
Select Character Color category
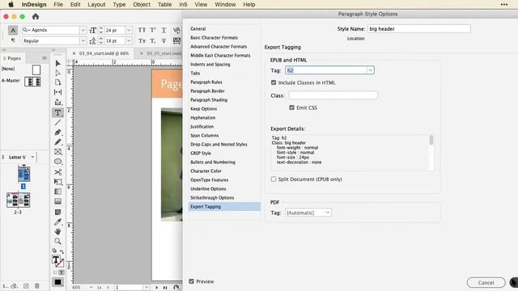[206, 171]
